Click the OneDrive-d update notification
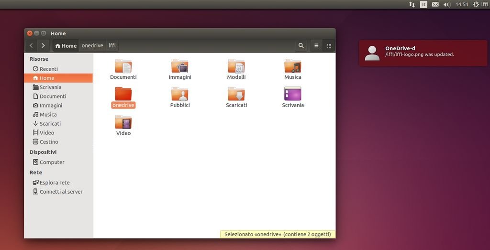Viewport: 490px width, 250px height. [423, 53]
